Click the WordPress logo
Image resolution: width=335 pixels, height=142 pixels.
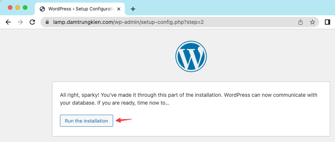coord(191,56)
